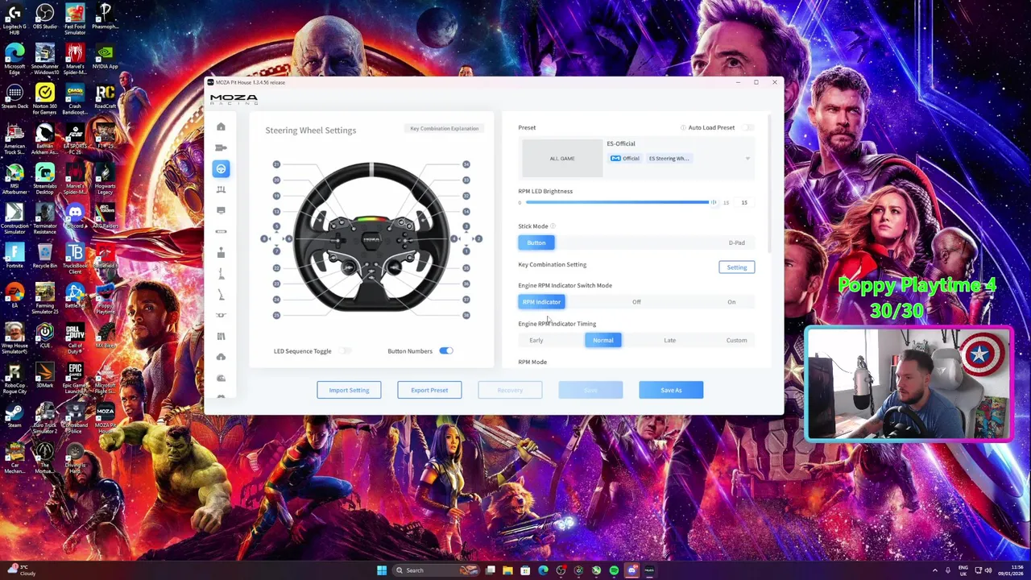Click the RPM LED Brightness value field
This screenshot has width=1031, height=580.
pos(744,202)
